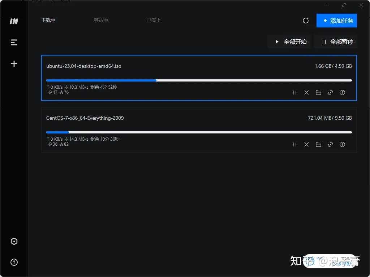The image size is (370, 277).
Task: Switch to the 已停止 tab
Action: click(x=154, y=21)
